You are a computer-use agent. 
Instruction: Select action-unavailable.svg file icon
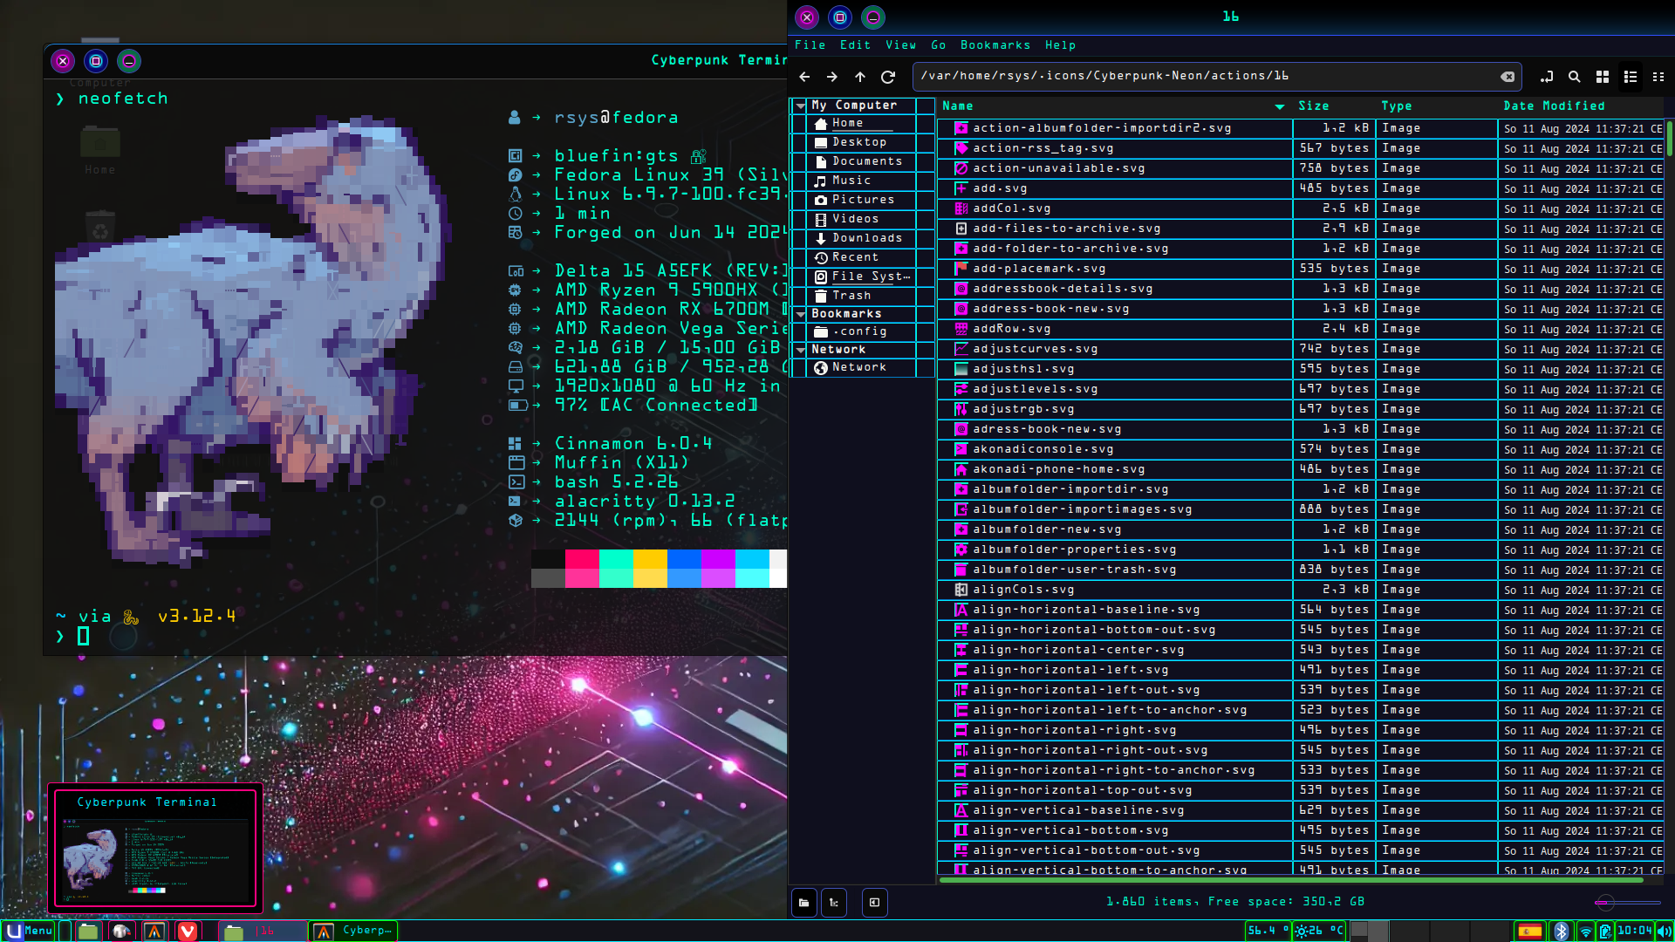click(961, 168)
